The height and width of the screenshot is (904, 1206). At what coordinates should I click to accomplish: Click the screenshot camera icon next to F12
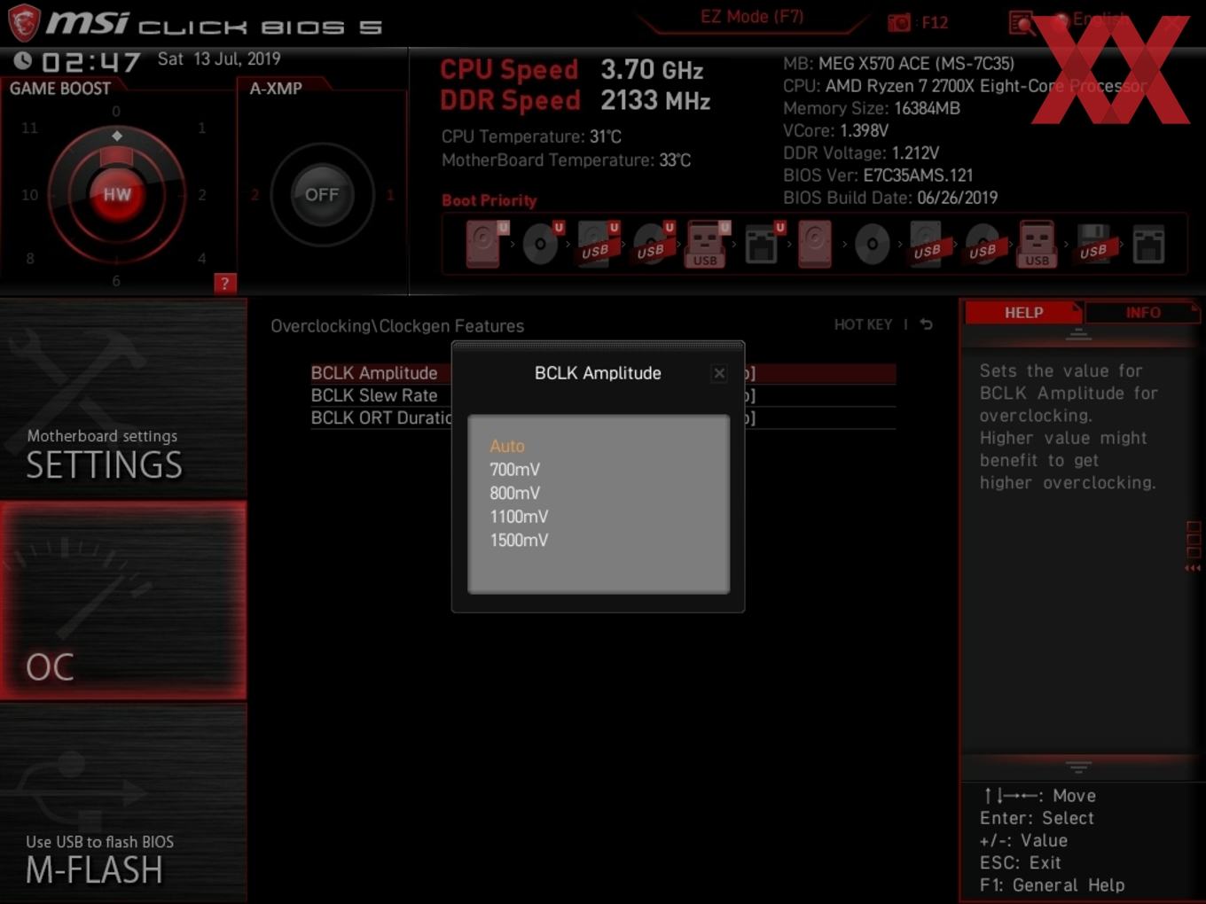[x=899, y=22]
